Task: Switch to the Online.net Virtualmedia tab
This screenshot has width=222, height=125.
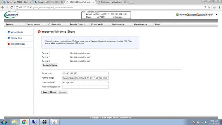Action: (112, 2)
